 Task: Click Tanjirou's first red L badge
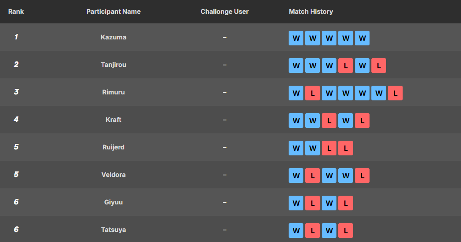click(346, 66)
